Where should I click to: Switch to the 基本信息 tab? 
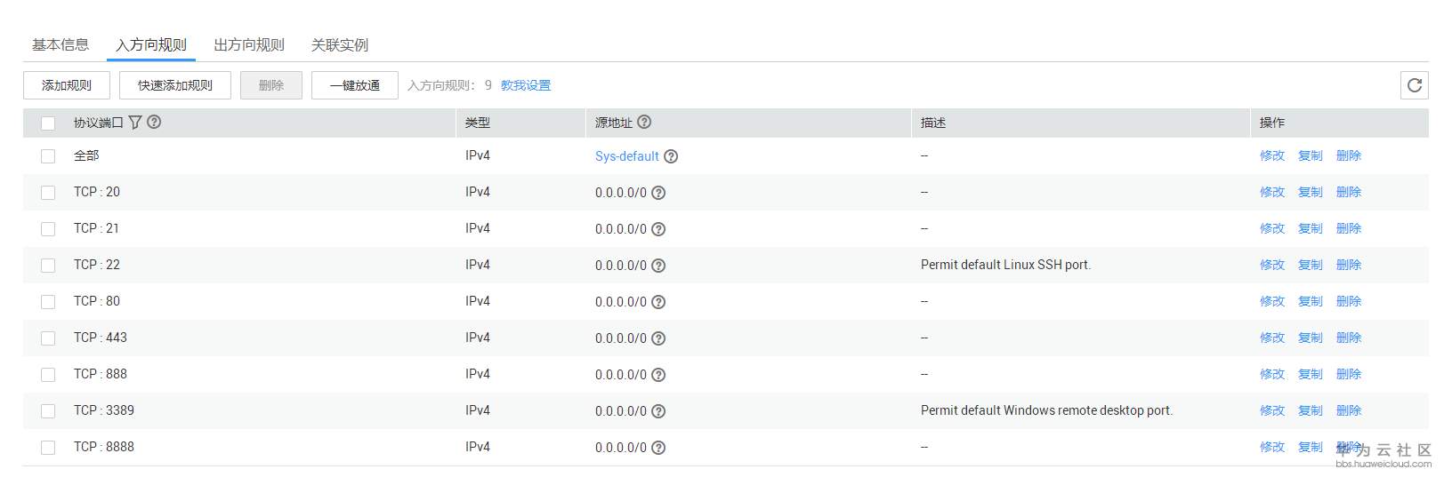point(61,44)
